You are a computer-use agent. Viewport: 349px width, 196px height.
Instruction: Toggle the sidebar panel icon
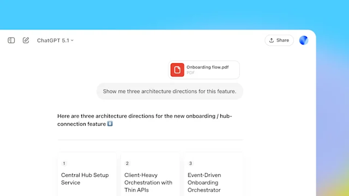click(11, 40)
